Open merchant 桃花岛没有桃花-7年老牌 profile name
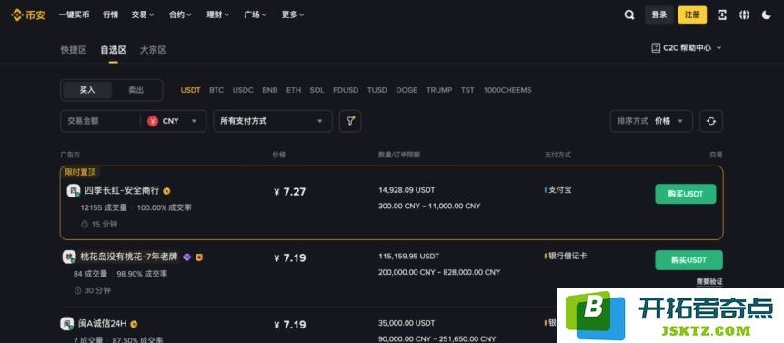784x343 pixels. pos(129,257)
